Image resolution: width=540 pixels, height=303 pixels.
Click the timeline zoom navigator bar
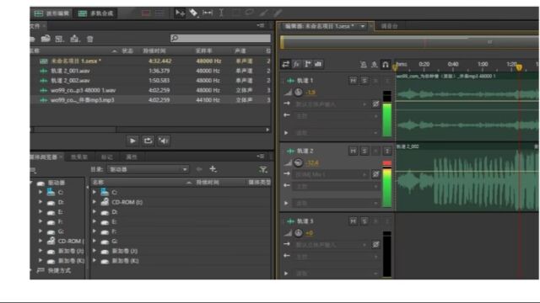[x=410, y=42]
